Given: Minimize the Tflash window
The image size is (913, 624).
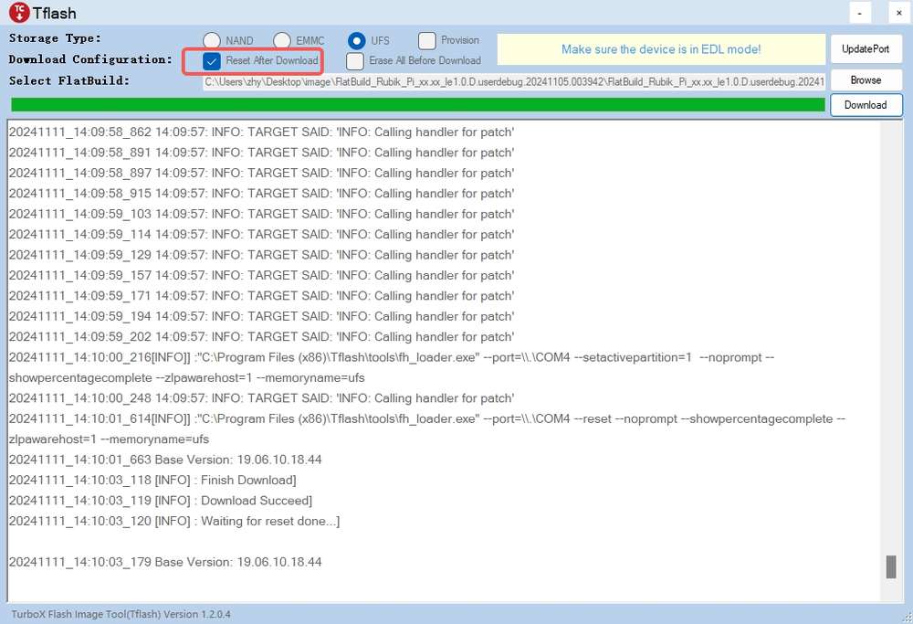Looking at the screenshot, I should click(859, 13).
